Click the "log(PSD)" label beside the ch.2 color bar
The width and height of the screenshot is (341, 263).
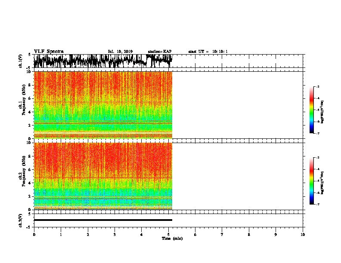(x=322, y=183)
